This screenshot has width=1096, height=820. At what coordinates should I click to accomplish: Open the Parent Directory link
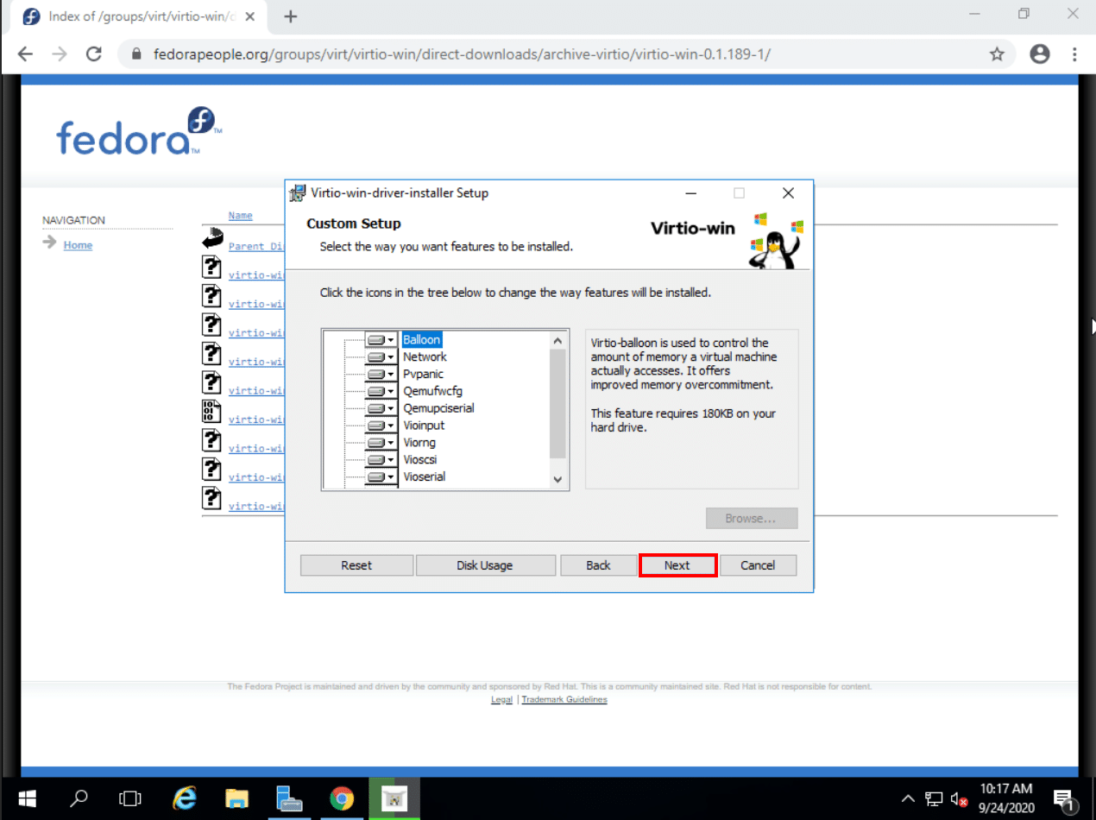(256, 246)
